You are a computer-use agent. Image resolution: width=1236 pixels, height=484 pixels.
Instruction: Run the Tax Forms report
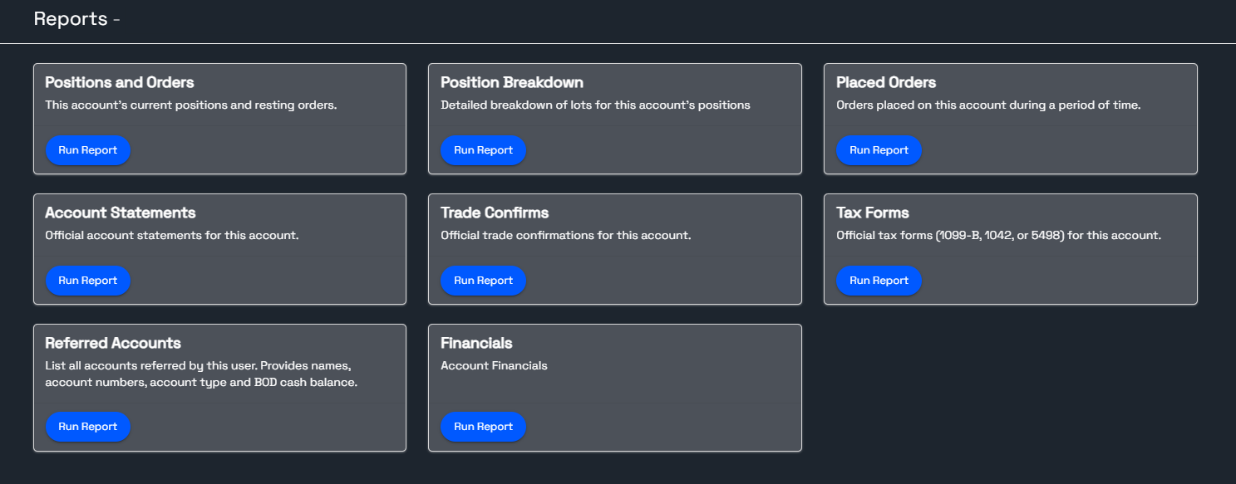[x=879, y=281]
